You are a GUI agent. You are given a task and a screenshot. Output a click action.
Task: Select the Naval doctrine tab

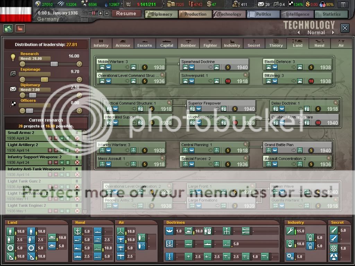pos(319,43)
